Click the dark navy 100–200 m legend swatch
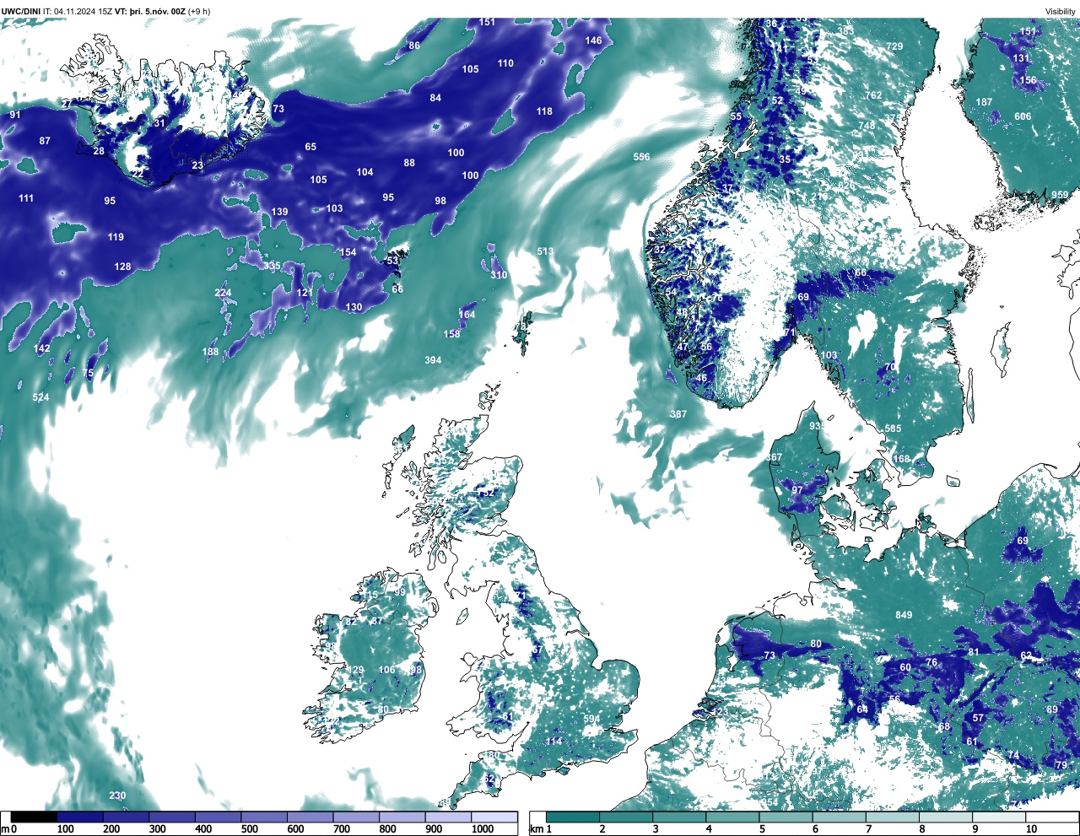Viewport: 1080px width, 836px height. point(80,817)
